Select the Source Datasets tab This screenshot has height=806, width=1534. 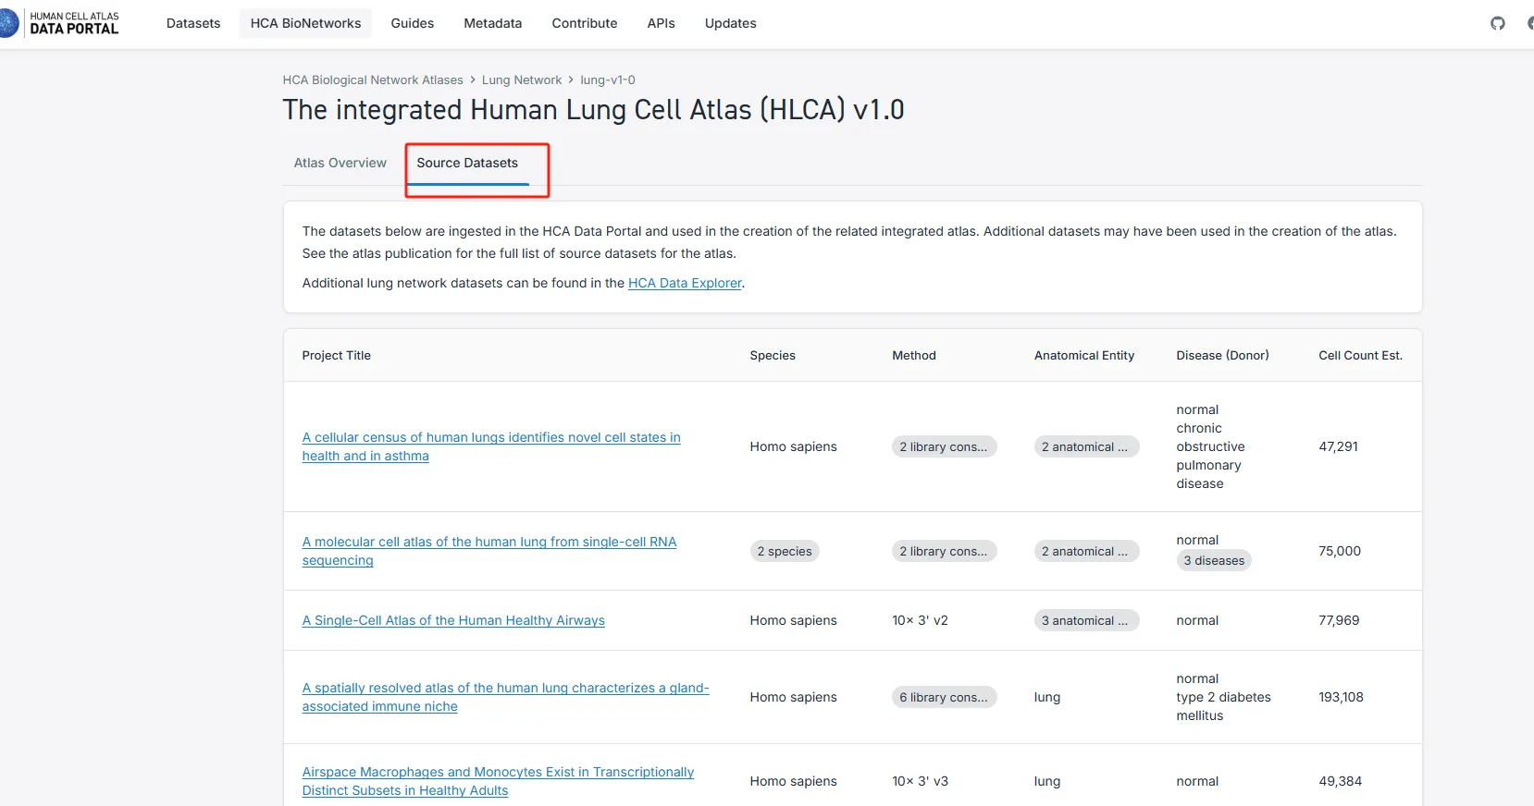pyautogui.click(x=467, y=163)
